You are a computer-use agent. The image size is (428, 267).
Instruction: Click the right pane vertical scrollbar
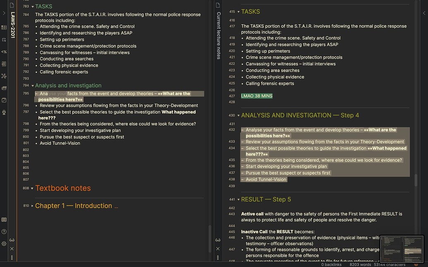point(416,180)
